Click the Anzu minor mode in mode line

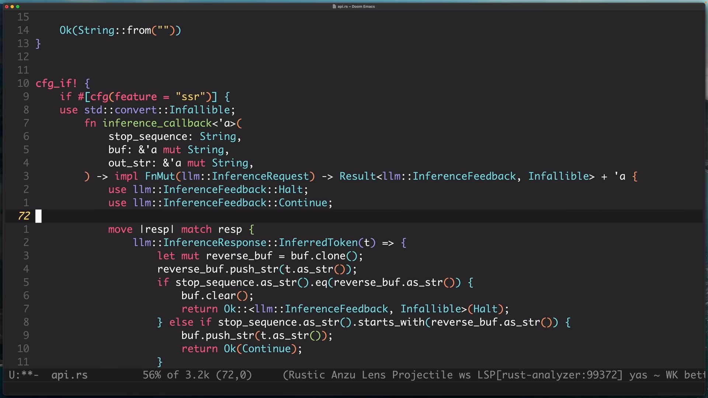coord(343,375)
